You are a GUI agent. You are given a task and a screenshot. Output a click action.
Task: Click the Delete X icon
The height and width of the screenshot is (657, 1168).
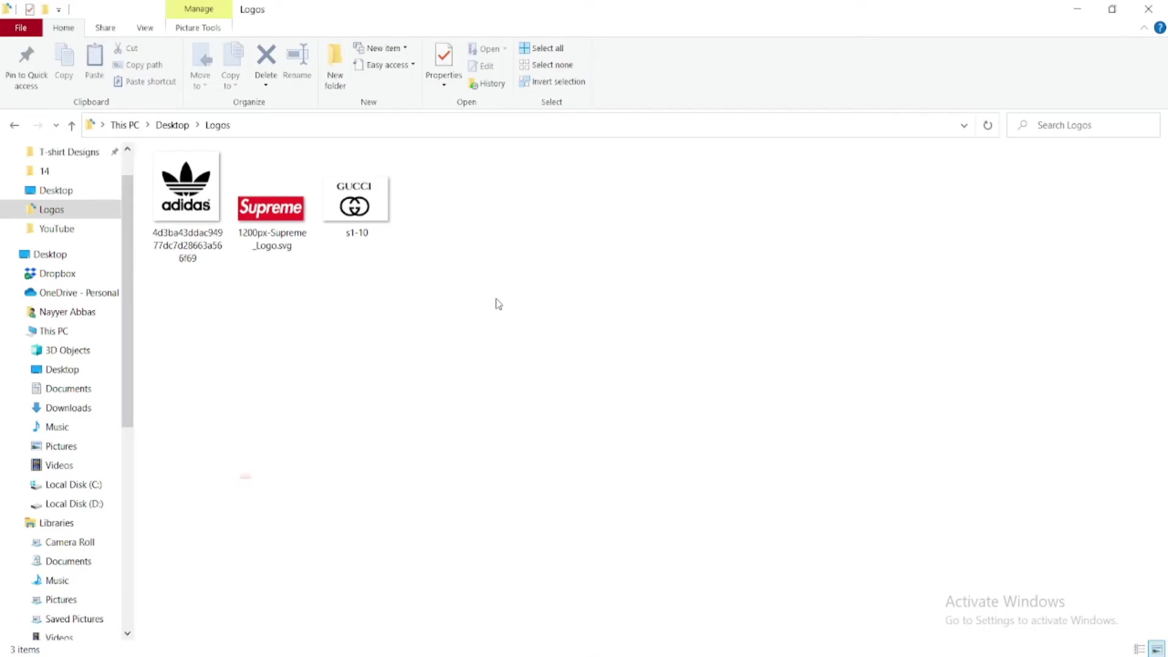click(266, 55)
